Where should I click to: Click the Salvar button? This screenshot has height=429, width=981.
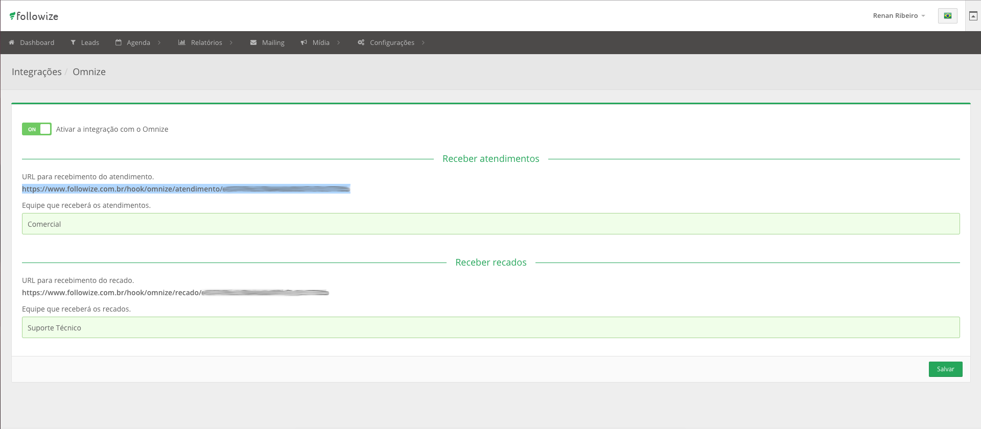tap(945, 369)
